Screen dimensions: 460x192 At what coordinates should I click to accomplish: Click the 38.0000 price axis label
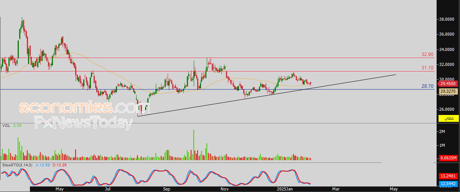[x=447, y=19]
